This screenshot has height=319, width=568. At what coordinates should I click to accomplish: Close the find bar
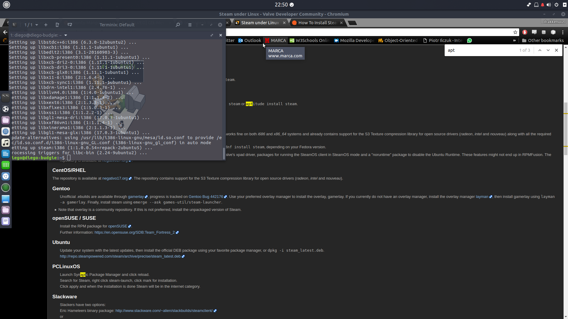pyautogui.click(x=556, y=50)
